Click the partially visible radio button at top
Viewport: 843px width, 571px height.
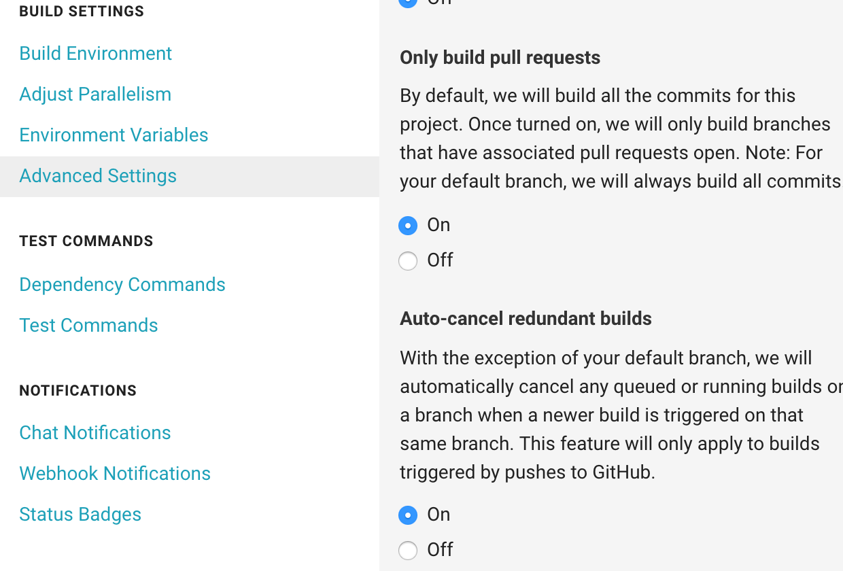tap(408, 3)
